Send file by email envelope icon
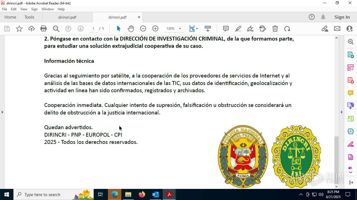This screenshot has width=357, height=200. point(337,29)
